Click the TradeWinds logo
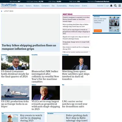 click(9, 5)
